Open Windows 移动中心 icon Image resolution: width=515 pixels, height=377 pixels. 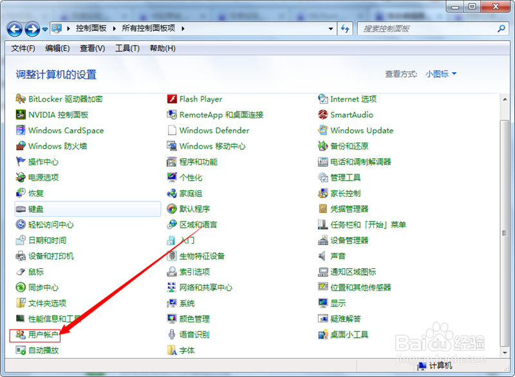172,146
